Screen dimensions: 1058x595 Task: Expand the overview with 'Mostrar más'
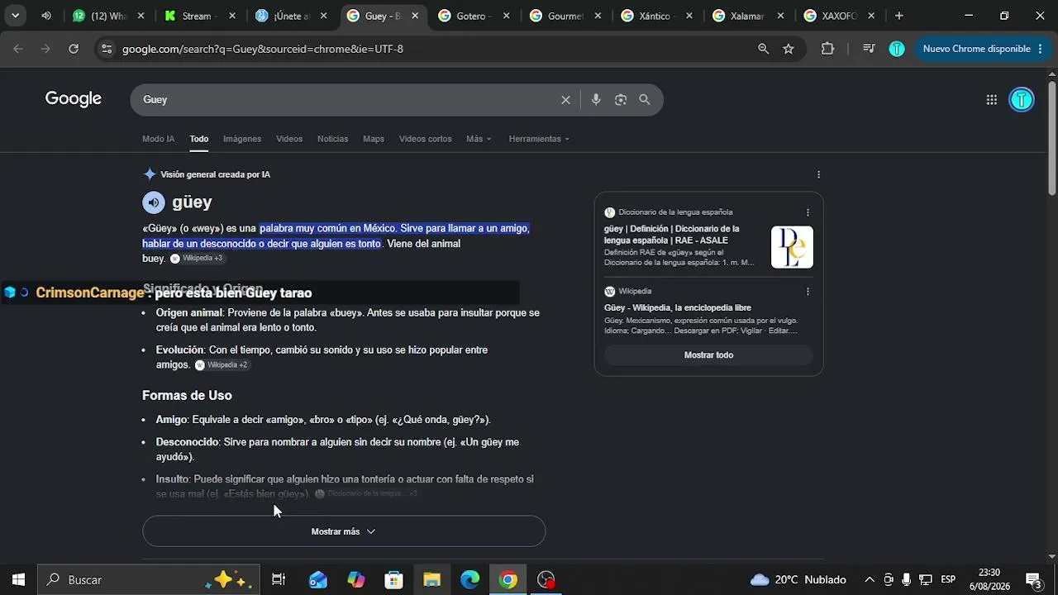tap(344, 531)
